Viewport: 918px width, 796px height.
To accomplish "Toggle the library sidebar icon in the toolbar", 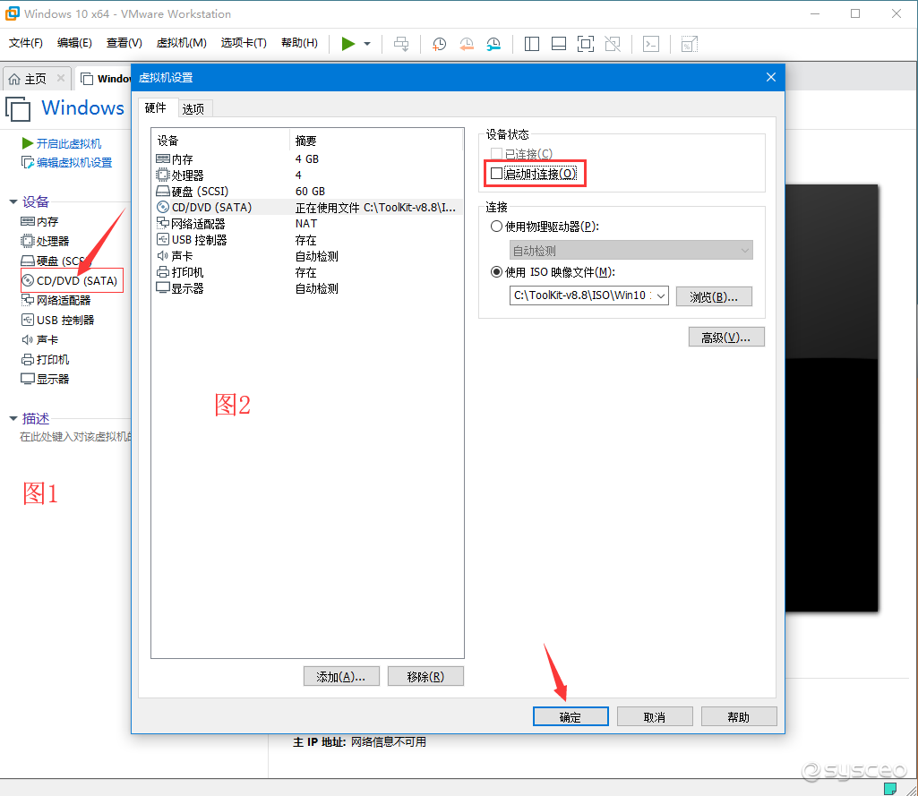I will [x=532, y=44].
